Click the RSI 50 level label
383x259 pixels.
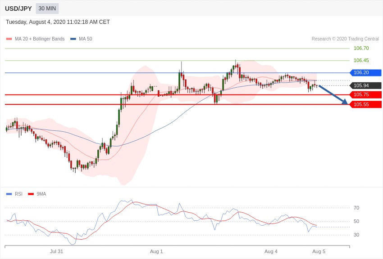coord(356,222)
